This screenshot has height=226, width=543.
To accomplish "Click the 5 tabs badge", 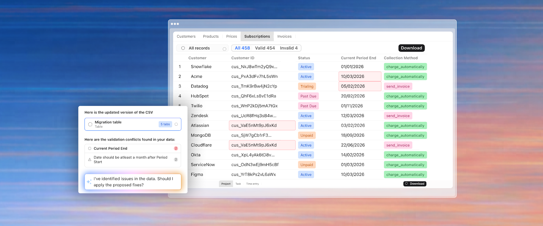I will coord(165,124).
